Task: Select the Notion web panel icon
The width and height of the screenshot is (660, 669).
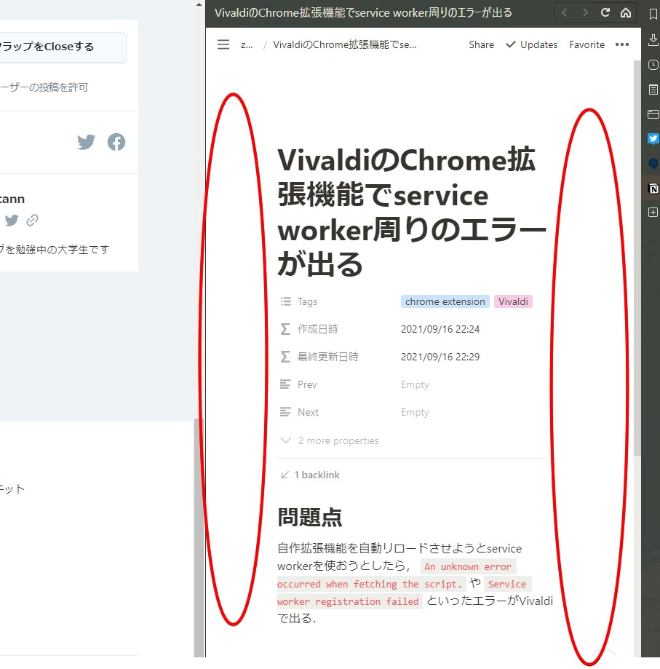Action: coord(653,189)
